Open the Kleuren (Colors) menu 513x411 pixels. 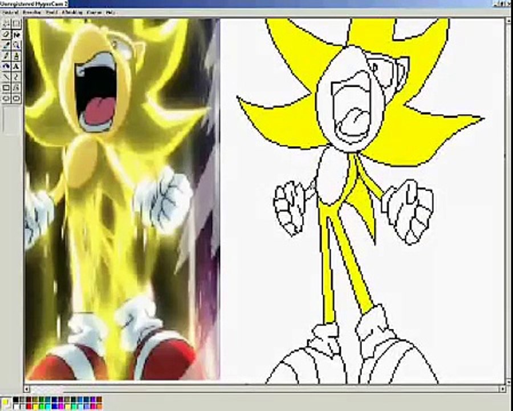pyautogui.click(x=94, y=13)
